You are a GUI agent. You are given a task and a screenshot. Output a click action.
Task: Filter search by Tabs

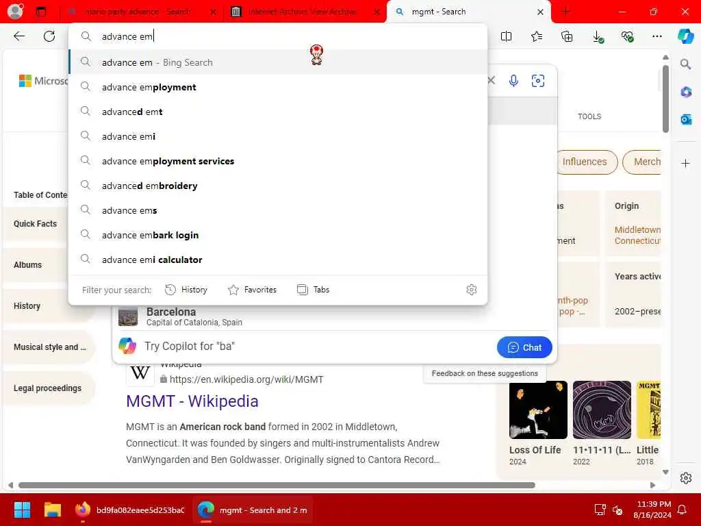tap(313, 290)
